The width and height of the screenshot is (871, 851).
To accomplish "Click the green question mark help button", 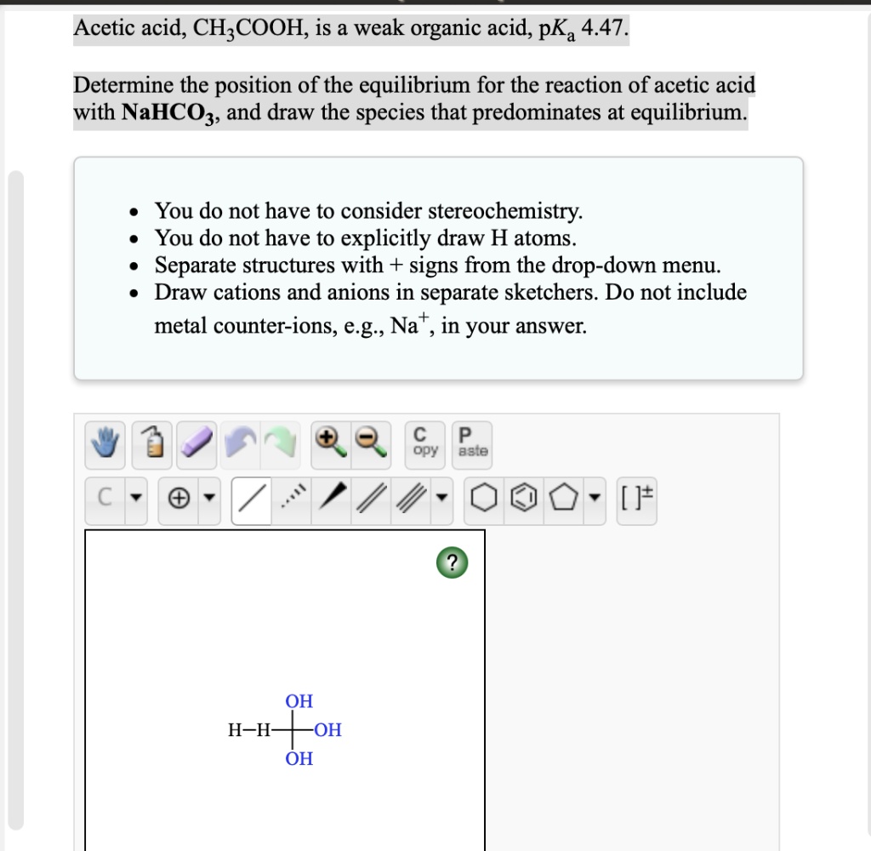I will pos(452,563).
